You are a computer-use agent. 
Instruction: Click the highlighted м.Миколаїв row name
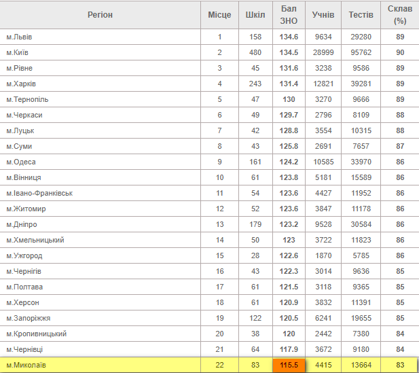tap(26, 366)
